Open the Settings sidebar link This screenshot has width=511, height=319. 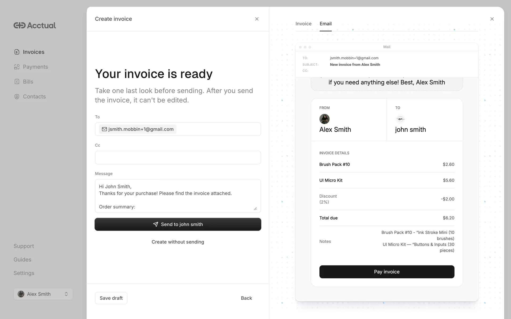(x=24, y=273)
